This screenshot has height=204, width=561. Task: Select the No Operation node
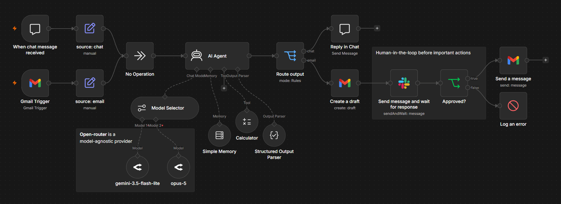(x=140, y=56)
